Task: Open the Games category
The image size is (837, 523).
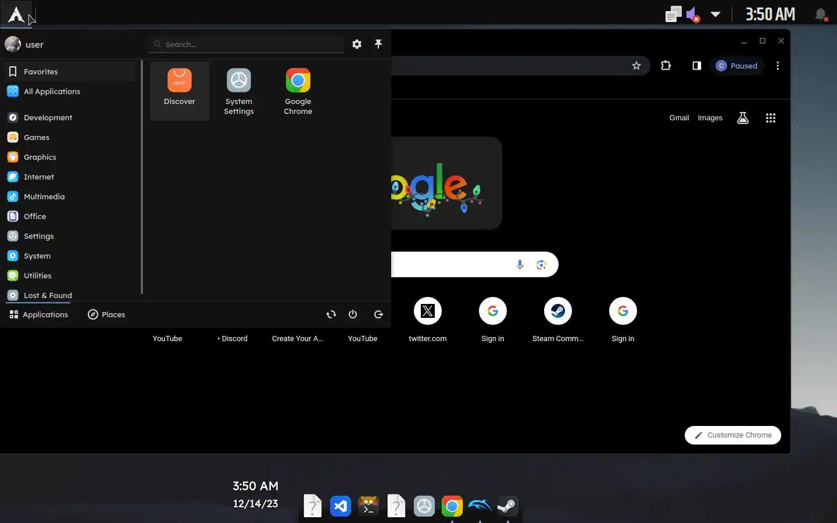Action: coord(69,137)
